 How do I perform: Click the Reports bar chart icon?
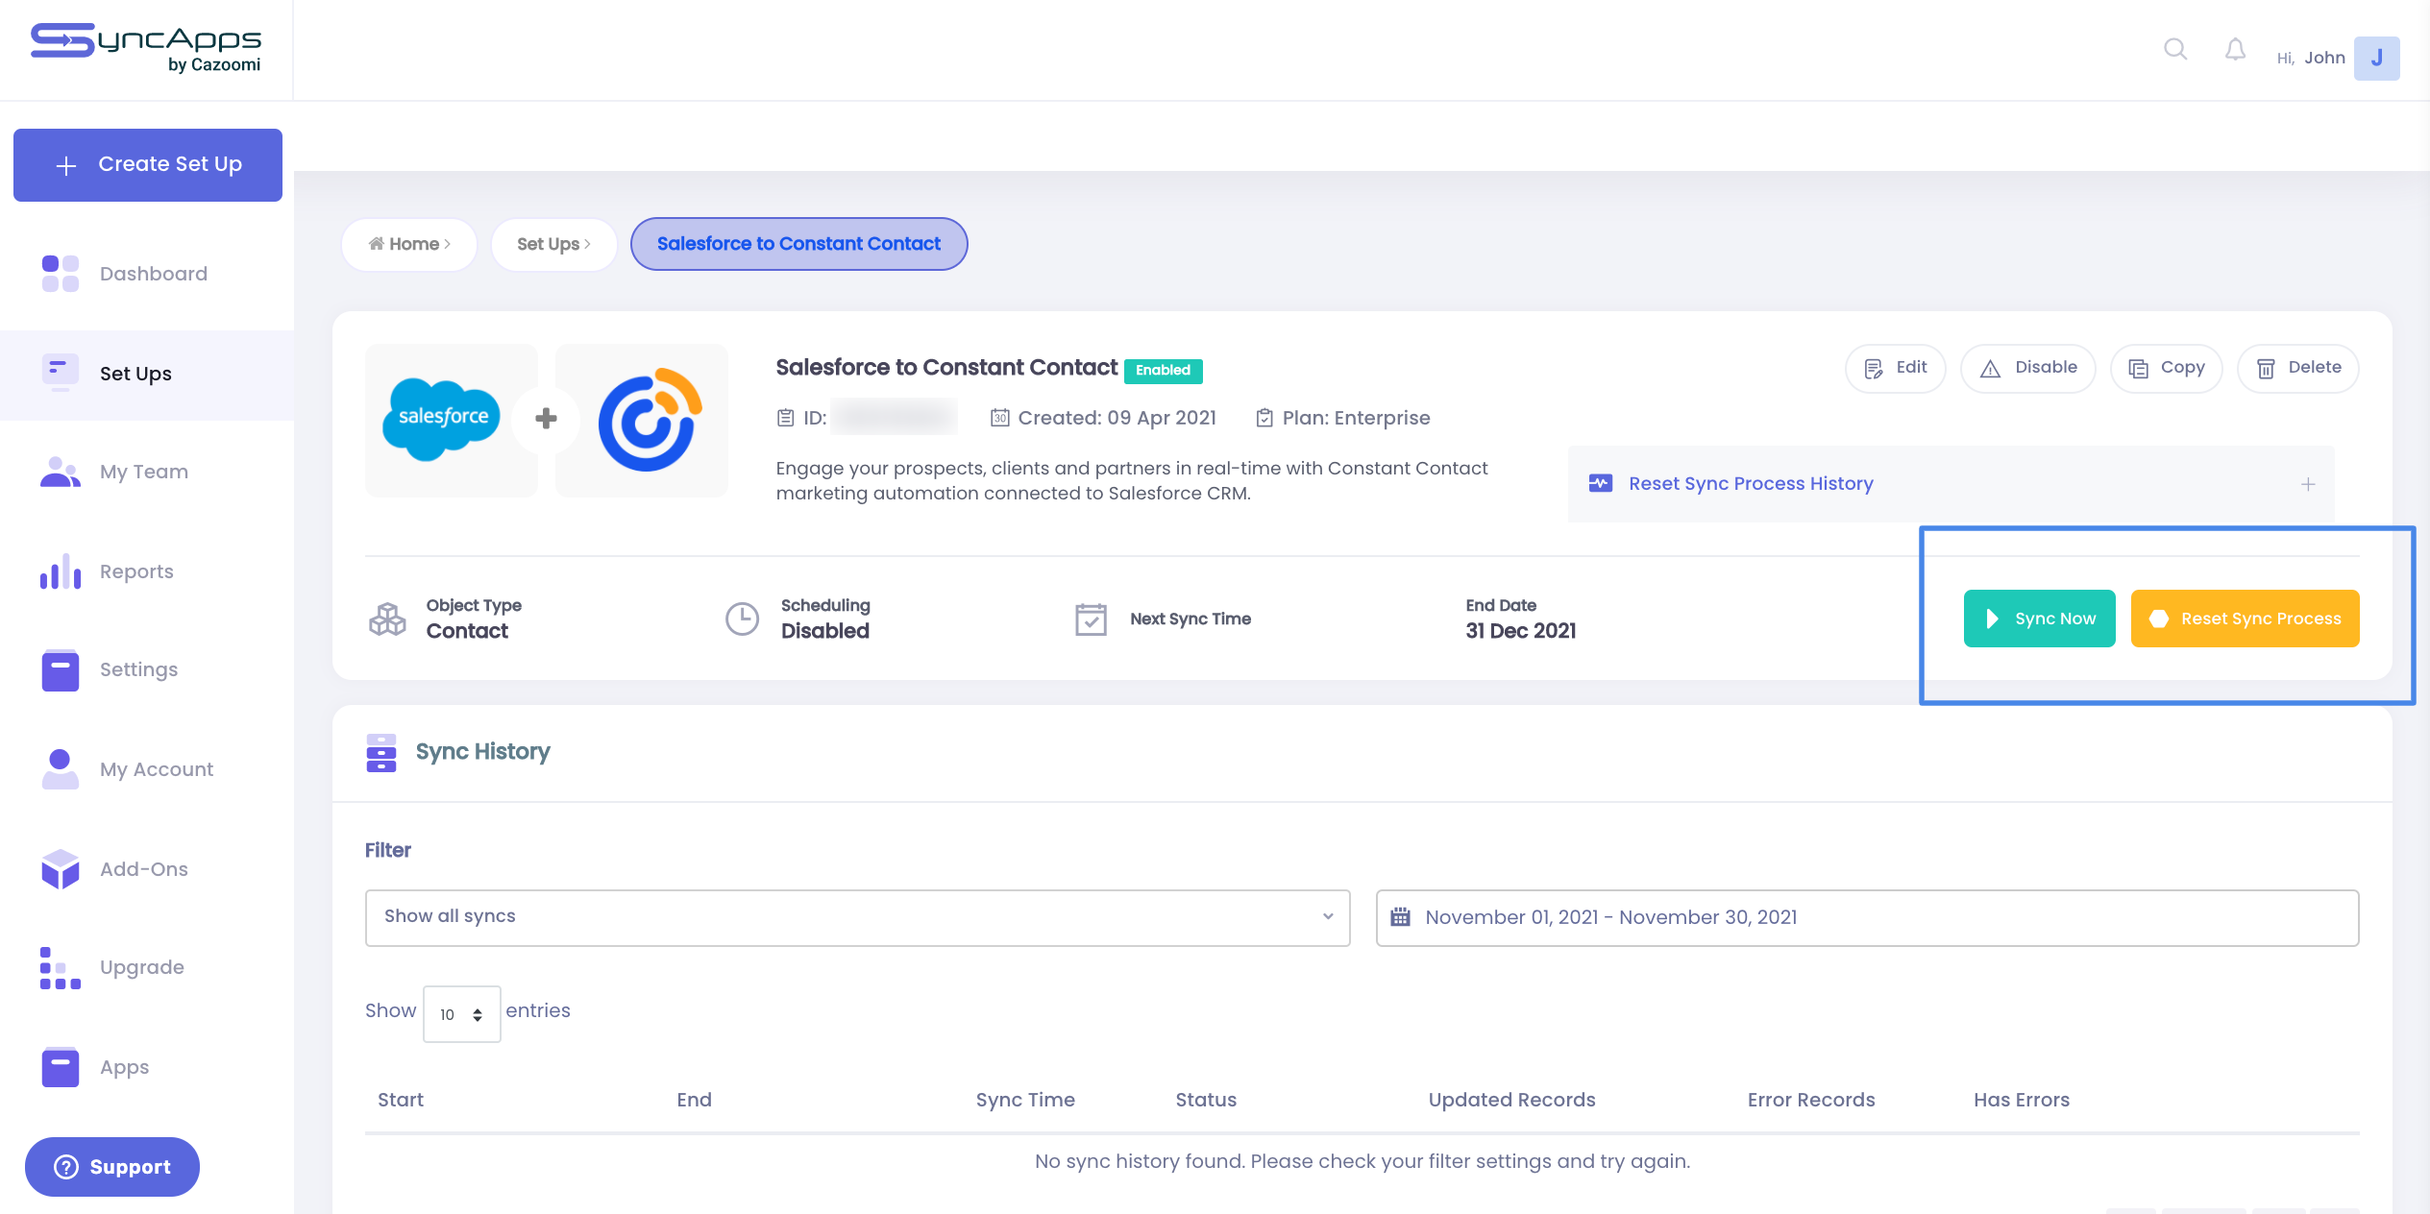point(61,571)
